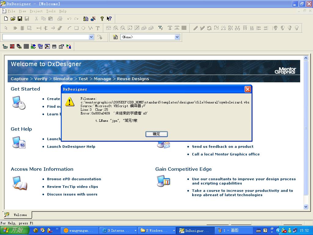Pick the Box rectangle drawing tool
Screen dimensions: 313x235
pyautogui.click(x=76, y=28)
